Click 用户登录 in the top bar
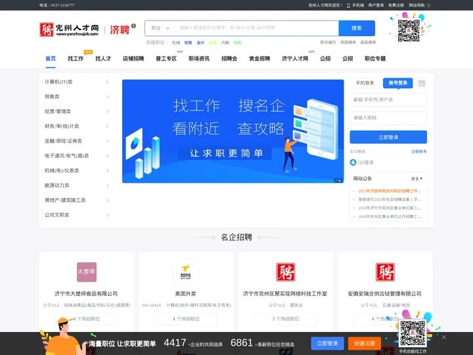Image resolution: width=473 pixels, height=355 pixels. [x=376, y=5]
